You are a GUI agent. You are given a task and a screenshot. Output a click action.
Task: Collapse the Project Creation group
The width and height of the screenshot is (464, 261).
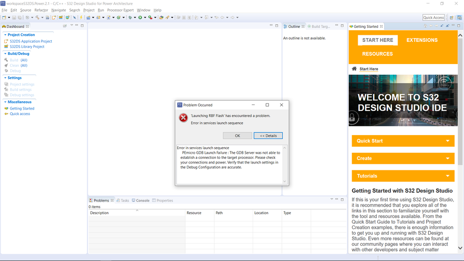click(5, 35)
